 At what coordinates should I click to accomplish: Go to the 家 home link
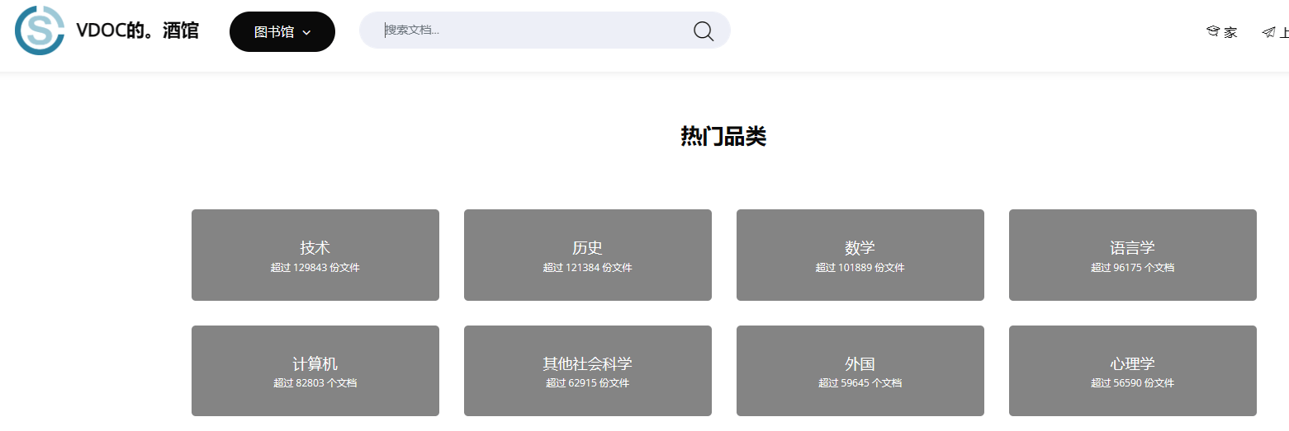point(1230,33)
